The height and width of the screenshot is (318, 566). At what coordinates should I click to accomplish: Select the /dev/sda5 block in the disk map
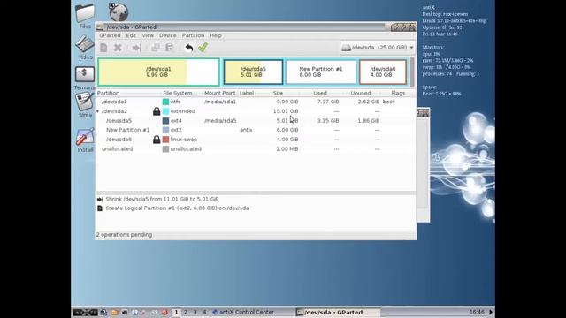click(253, 72)
